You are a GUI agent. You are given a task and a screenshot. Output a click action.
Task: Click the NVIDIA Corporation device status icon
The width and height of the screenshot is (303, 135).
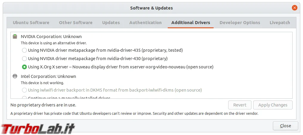[x=15, y=37]
